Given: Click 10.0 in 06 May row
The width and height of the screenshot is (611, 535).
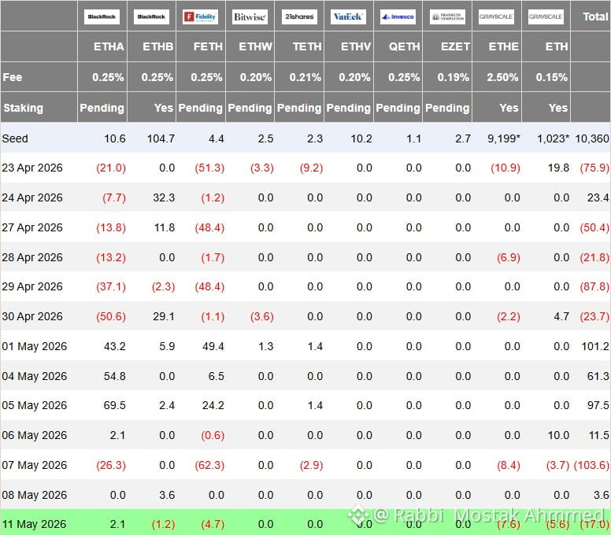Looking at the screenshot, I should [x=558, y=435].
